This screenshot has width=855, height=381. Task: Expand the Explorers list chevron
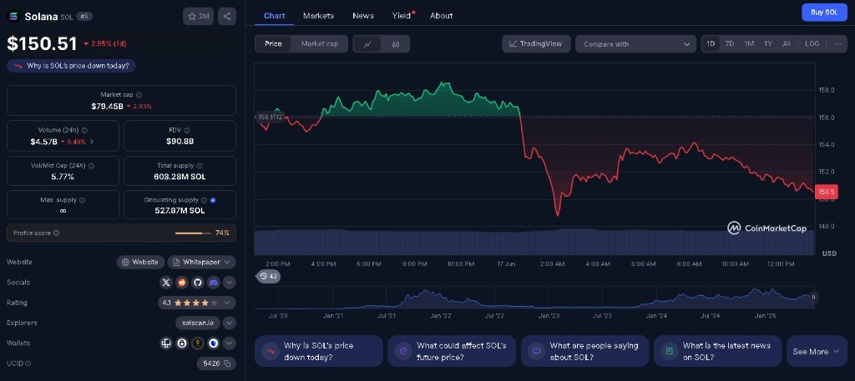pyautogui.click(x=229, y=323)
